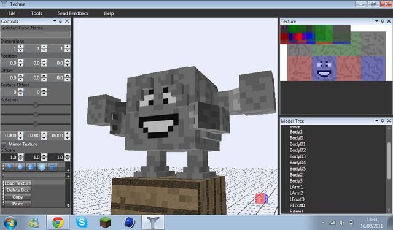
Task: Select Body3 in the Model Tree
Action: click(x=296, y=181)
